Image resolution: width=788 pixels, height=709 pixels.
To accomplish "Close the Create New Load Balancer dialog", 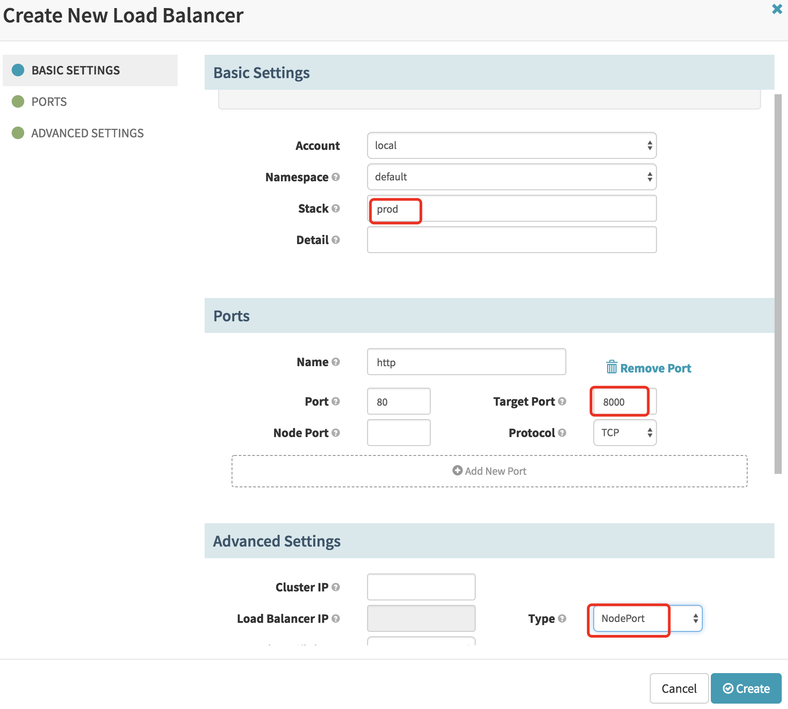I will 777,9.
